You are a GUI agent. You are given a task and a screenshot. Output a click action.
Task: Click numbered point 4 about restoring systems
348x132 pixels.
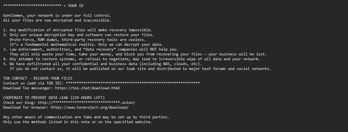[x=132, y=59]
